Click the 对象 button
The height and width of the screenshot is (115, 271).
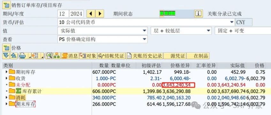point(88,56)
